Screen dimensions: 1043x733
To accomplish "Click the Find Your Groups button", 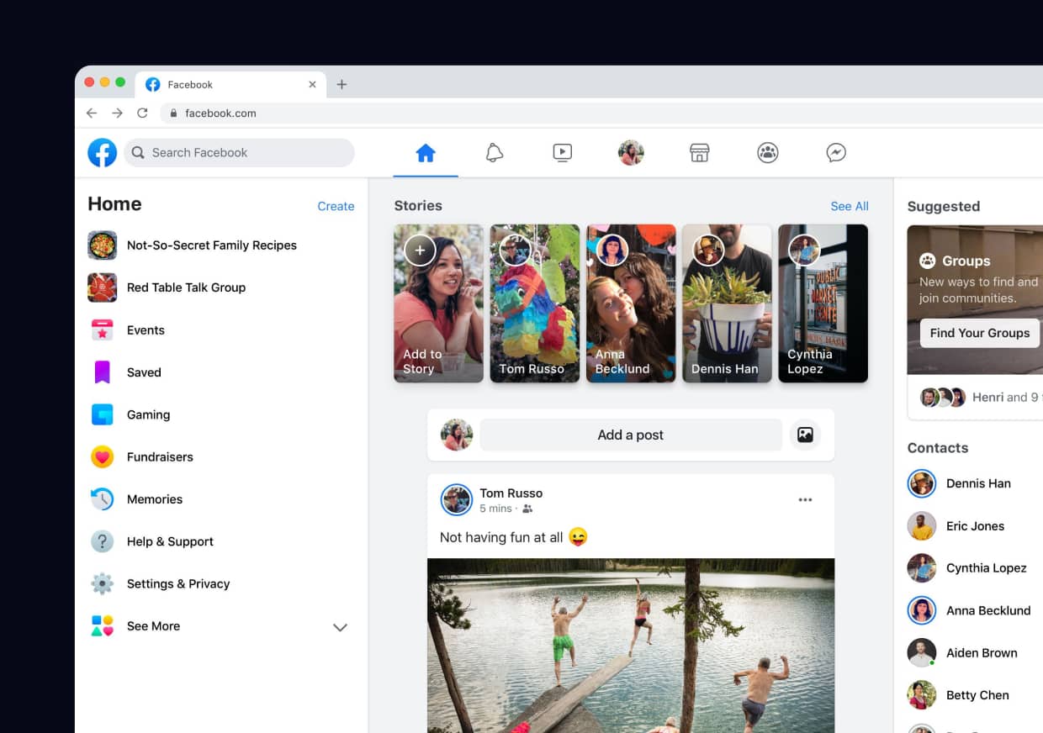I will [x=980, y=333].
